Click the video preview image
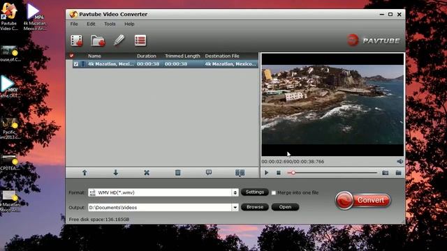Viewport: 447px width, 251px height. tap(332, 105)
